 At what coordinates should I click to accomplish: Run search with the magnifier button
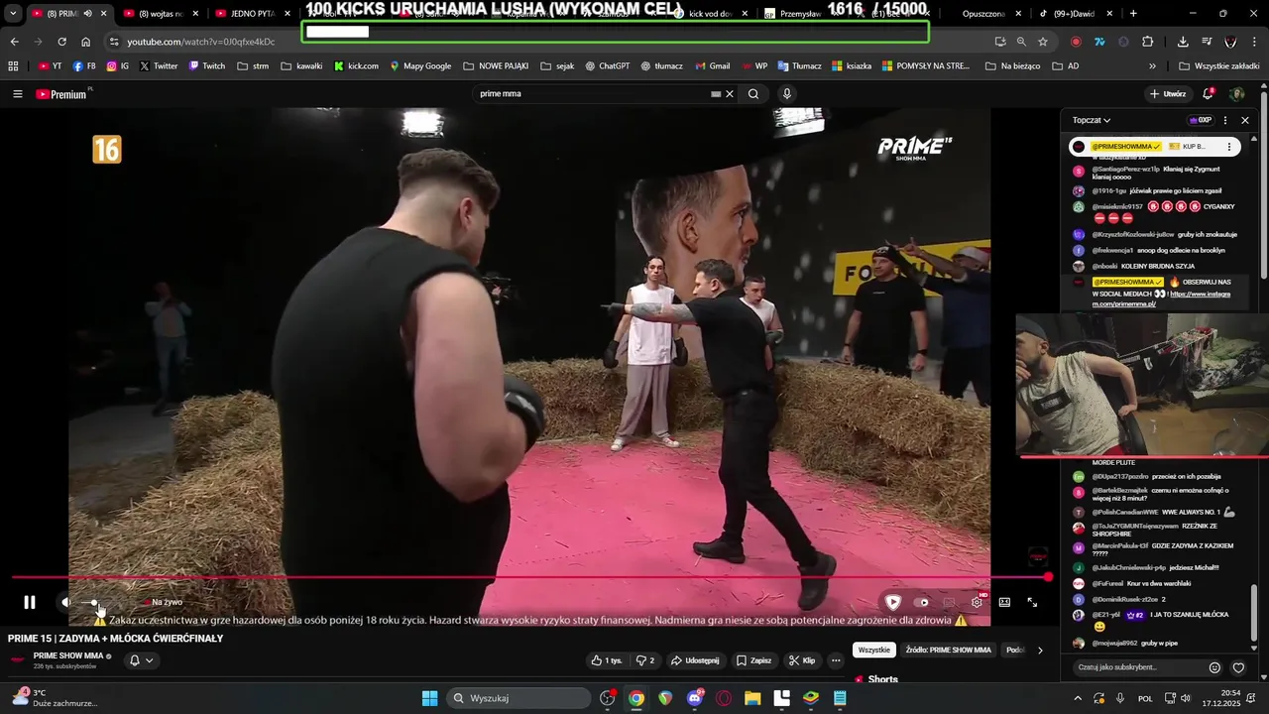pyautogui.click(x=753, y=94)
